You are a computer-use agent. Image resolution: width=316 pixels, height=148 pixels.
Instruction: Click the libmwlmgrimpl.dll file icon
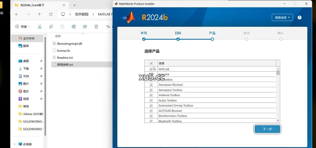click(55, 44)
